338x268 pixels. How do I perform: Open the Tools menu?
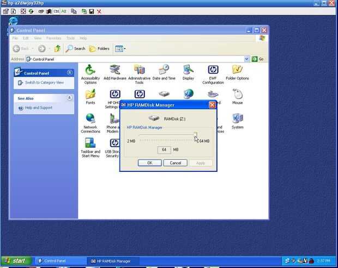coord(70,38)
